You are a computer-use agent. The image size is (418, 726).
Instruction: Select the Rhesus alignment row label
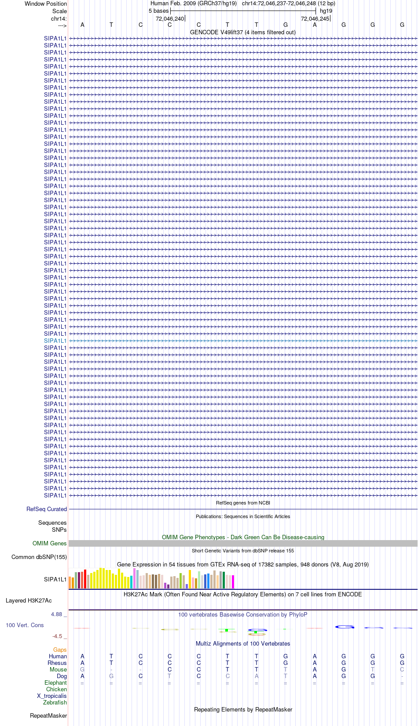57,663
